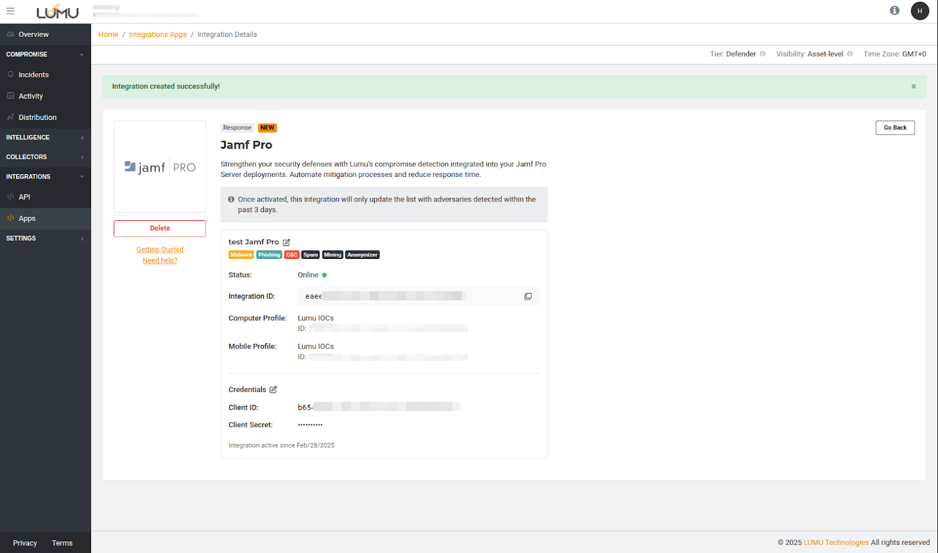Click the Jamf Pro logo thumbnail
The height and width of the screenshot is (553, 938).
click(x=159, y=167)
